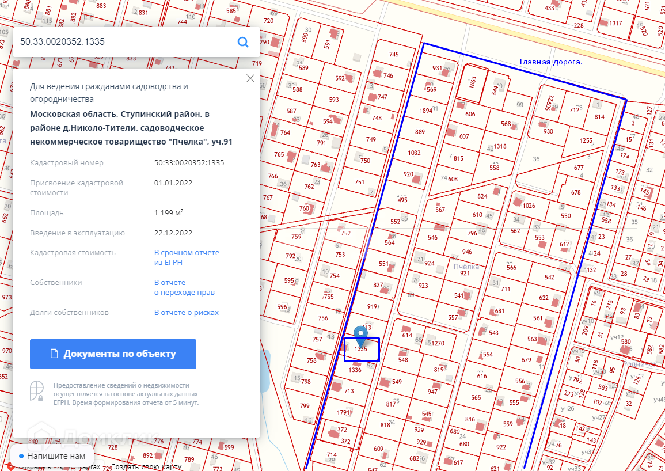Image resolution: width=665 pixels, height=471 pixels.
Task: Open the 'В срочном отчете из ЕГРН' link
Action: (x=187, y=257)
